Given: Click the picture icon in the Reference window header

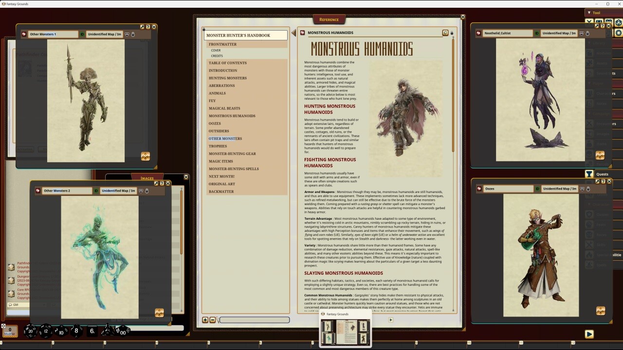Looking at the screenshot, I should coord(445,33).
